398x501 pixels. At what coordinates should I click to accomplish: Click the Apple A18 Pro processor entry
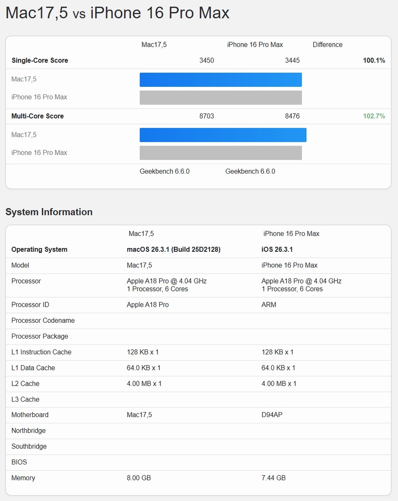click(166, 281)
